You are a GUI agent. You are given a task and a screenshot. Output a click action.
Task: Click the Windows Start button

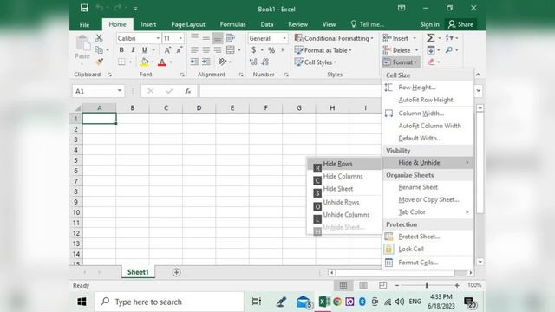[x=82, y=302]
